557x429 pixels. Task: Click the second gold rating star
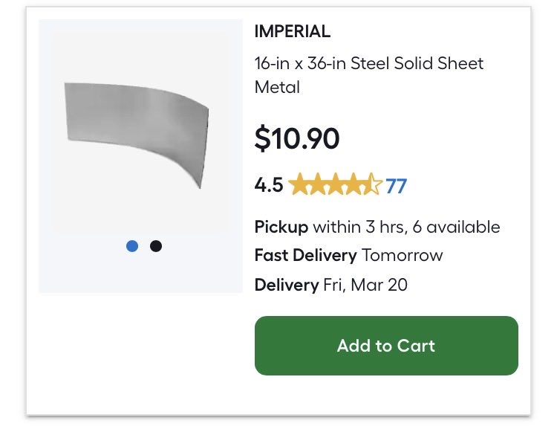coord(316,184)
